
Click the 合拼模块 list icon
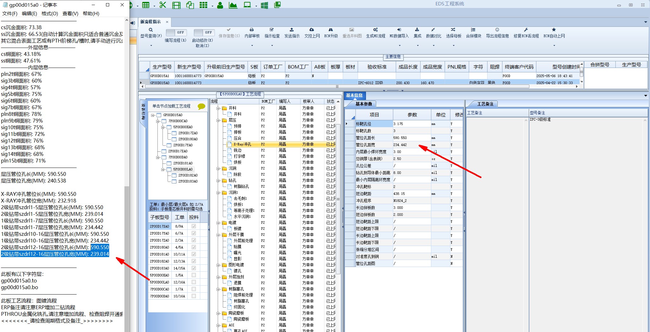point(473,30)
